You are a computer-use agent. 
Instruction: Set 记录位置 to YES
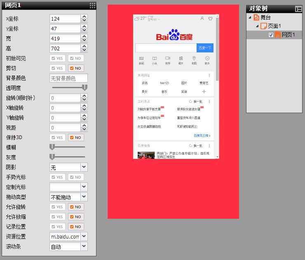57,227
